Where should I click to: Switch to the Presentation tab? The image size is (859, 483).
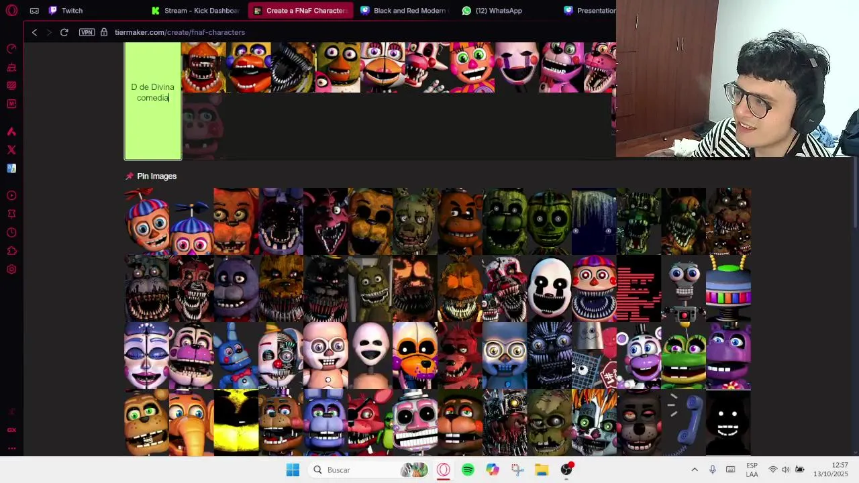[589, 11]
